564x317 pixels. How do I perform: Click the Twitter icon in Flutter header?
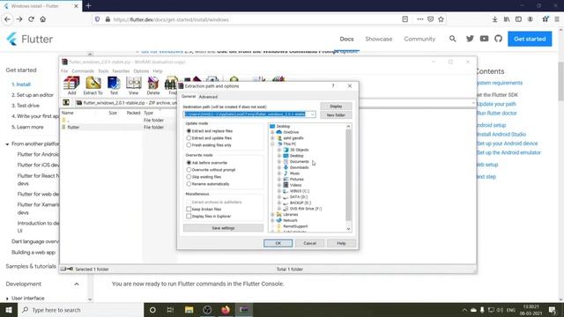click(x=470, y=39)
